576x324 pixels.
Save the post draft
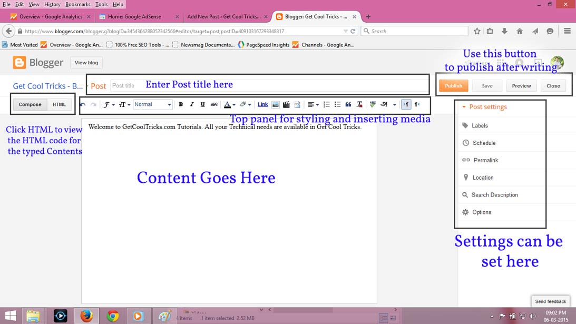[x=487, y=85]
